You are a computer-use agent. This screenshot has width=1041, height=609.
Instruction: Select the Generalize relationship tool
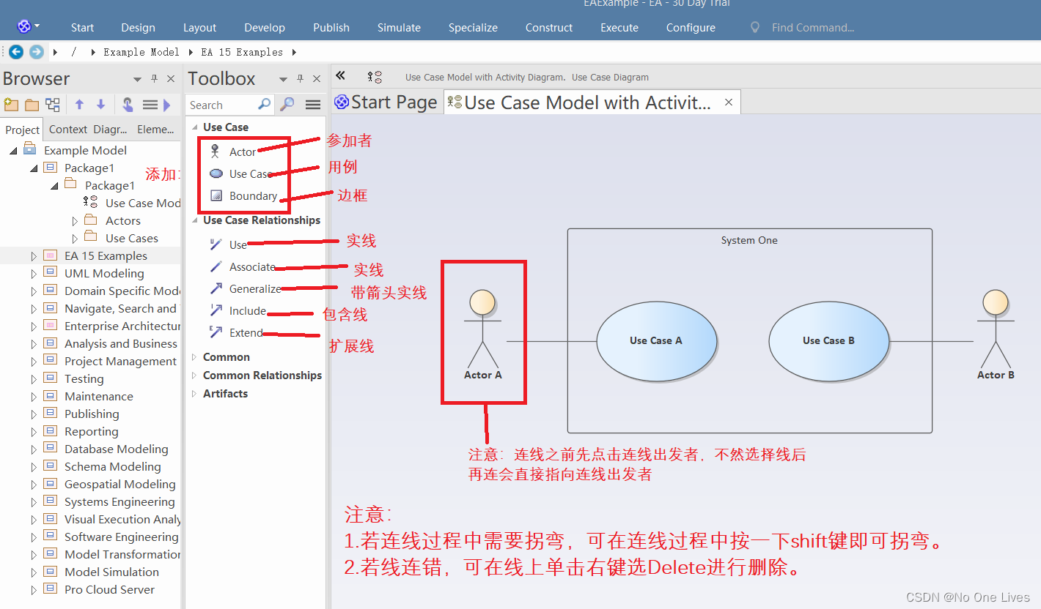coord(245,288)
